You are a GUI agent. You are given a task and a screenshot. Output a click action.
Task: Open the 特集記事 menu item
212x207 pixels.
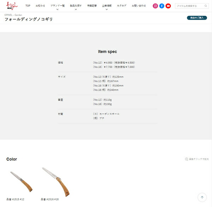click(92, 6)
